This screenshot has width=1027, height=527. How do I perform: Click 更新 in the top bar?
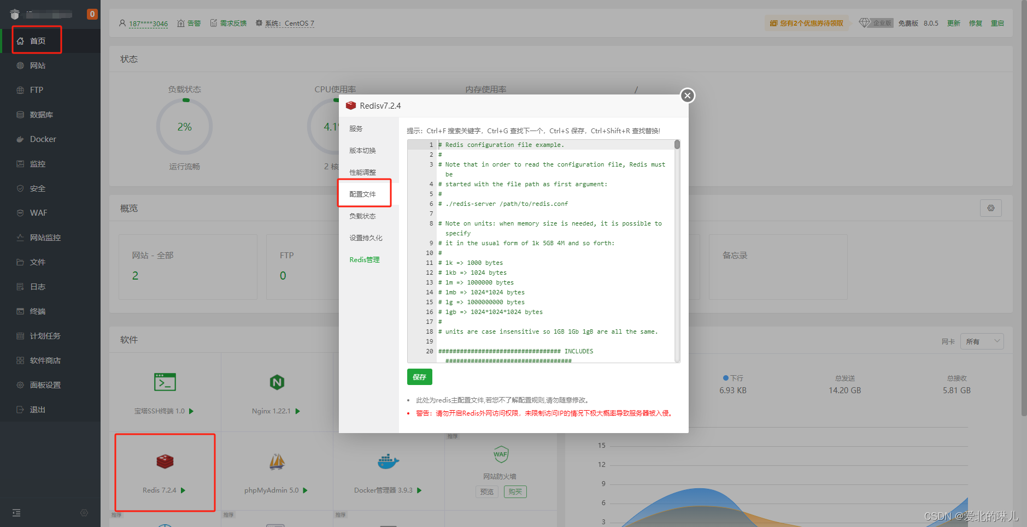tap(954, 23)
